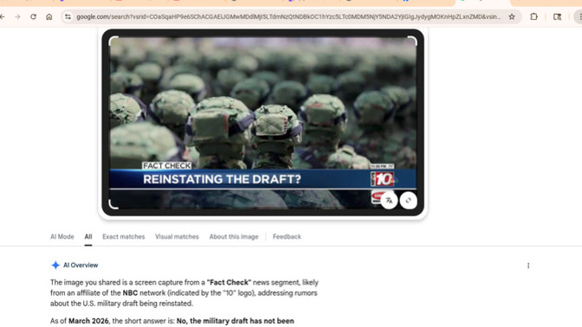The height and width of the screenshot is (327, 582).
Task: Select the All results tab
Action: (x=88, y=236)
